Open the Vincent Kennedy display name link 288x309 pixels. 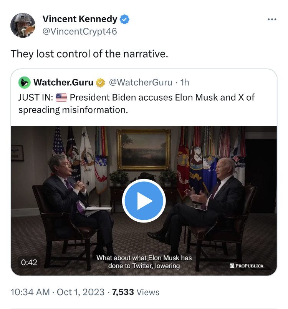79,19
